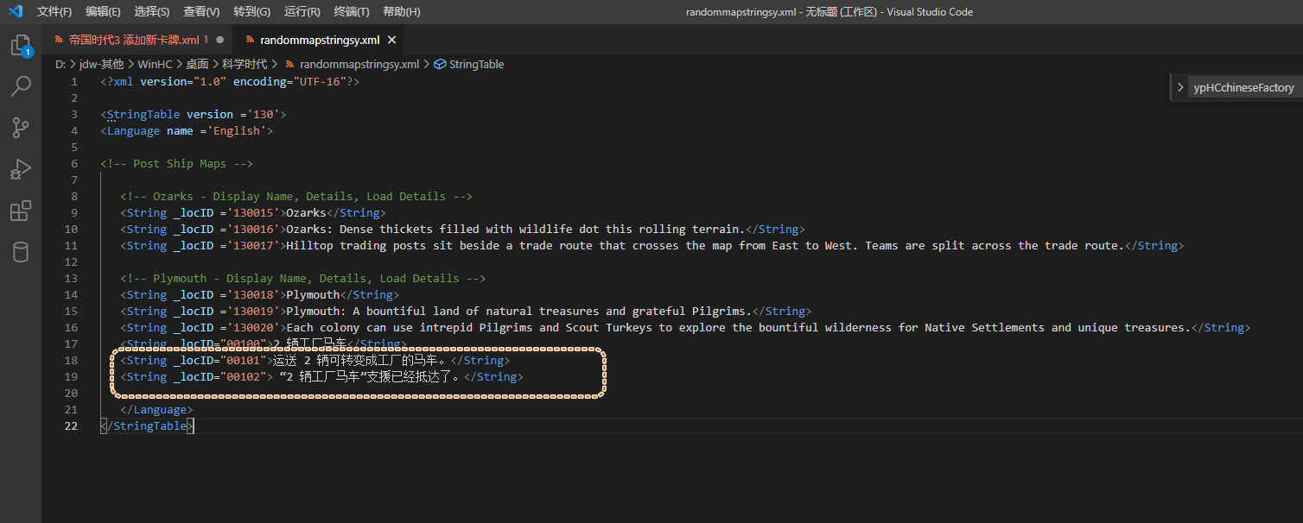Click the "Each colony can use intrepid Pilgrims" string
The image size is (1303, 523).
[739, 327]
